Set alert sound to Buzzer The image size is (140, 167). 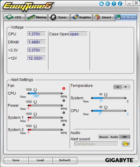104,137
